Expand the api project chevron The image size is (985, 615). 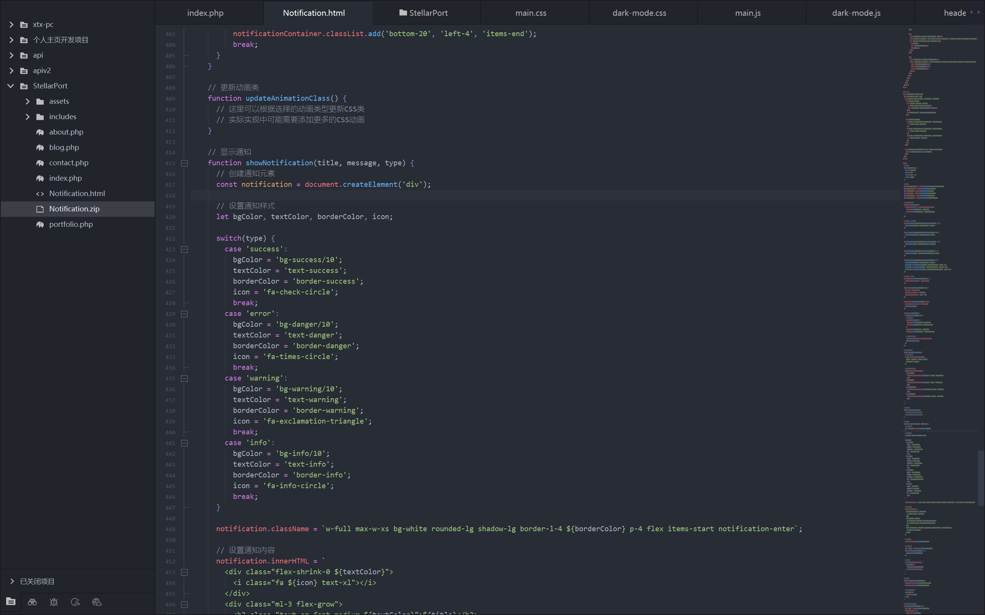(x=12, y=55)
